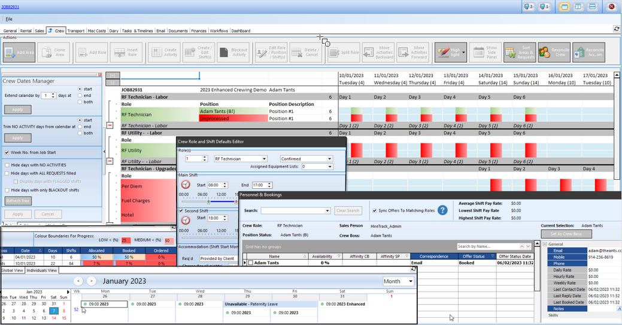Click the blue help question mark icon

(442, 210)
